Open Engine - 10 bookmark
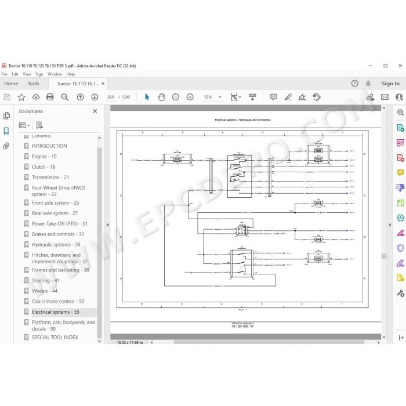This screenshot has width=406, height=406. click(44, 157)
